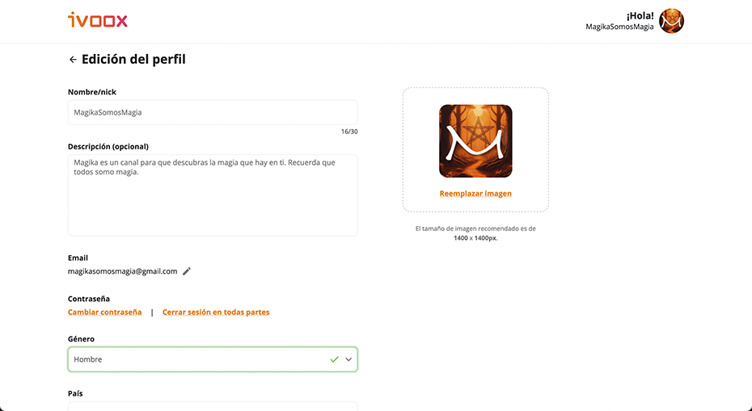
Task: Open the user avatar in the header
Action: point(671,21)
